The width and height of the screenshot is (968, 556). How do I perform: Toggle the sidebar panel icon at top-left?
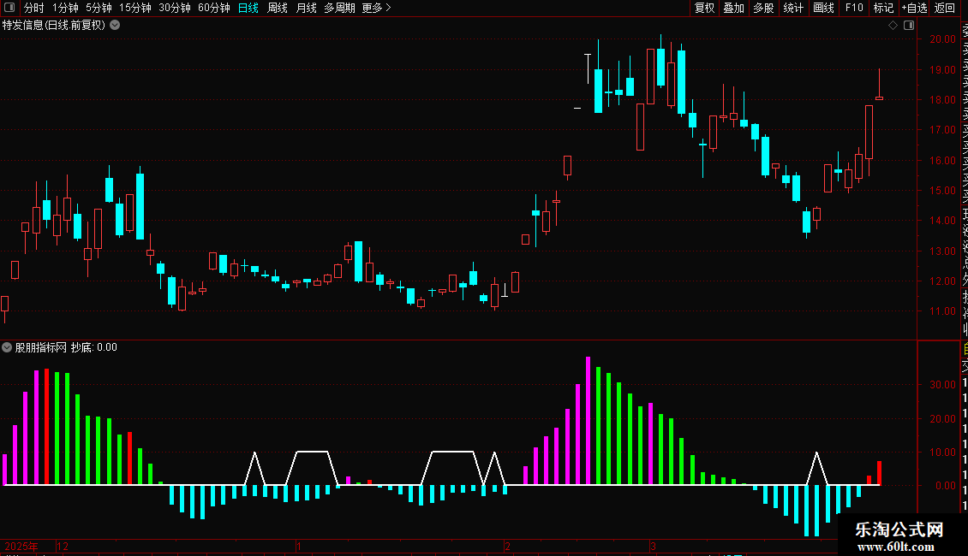[9, 8]
